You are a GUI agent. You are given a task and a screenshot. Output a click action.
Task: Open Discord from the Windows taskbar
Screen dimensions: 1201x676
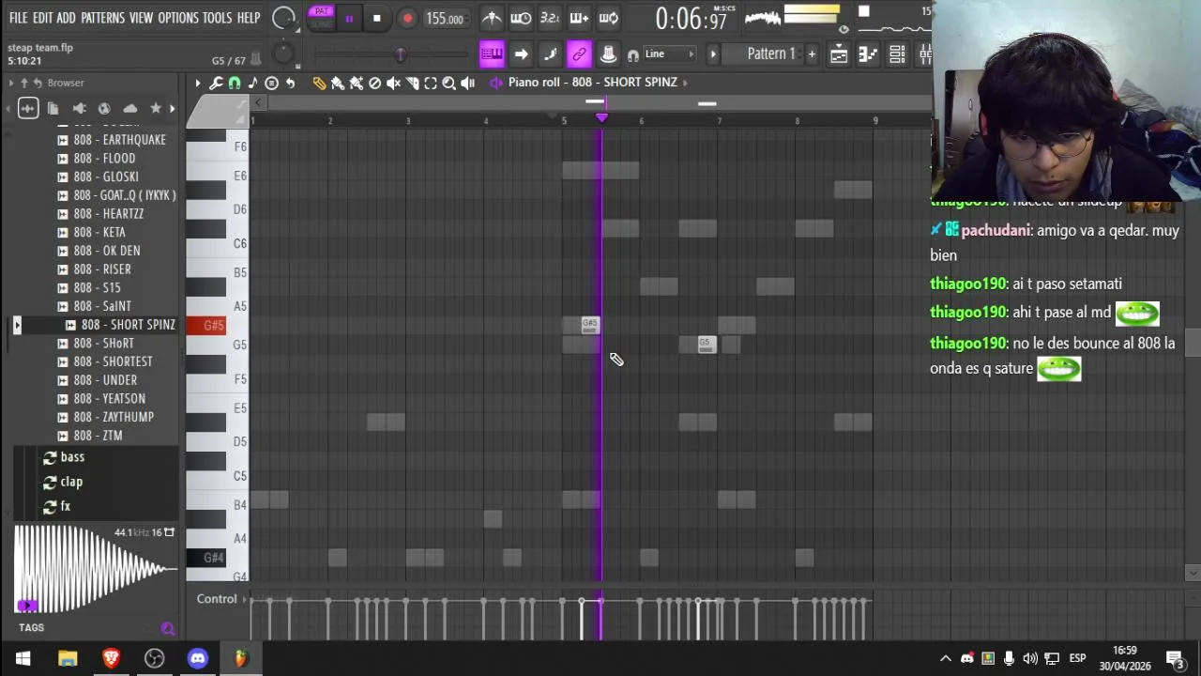tap(198, 658)
